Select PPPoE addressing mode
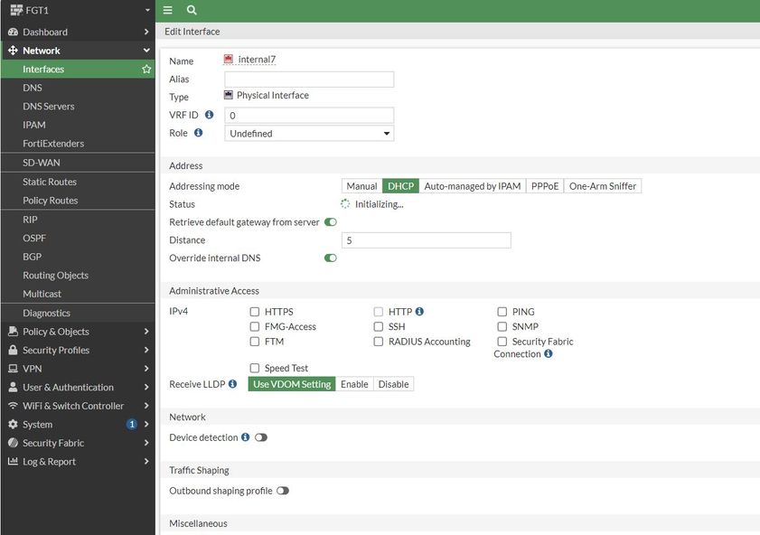The height and width of the screenshot is (535, 760). point(545,186)
